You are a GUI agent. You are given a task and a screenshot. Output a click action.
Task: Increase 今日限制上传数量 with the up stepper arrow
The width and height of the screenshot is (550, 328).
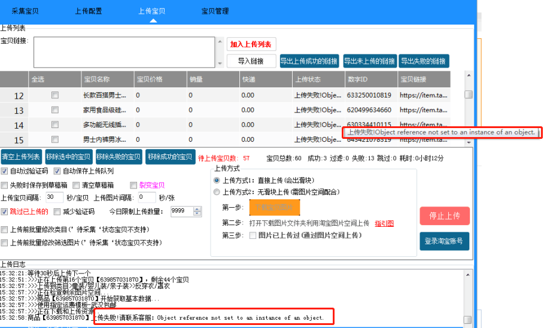point(197,209)
